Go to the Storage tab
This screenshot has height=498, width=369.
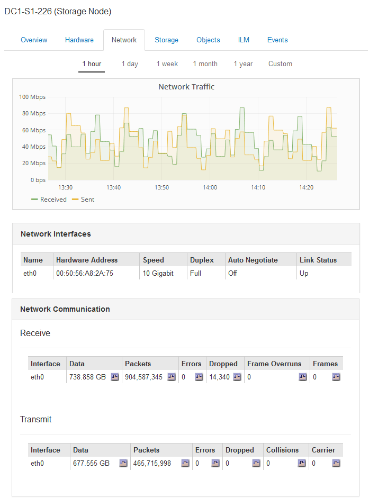click(166, 40)
